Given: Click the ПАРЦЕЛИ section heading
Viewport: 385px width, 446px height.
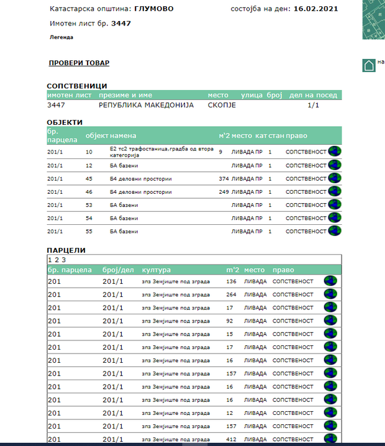Looking at the screenshot, I should point(66,250).
